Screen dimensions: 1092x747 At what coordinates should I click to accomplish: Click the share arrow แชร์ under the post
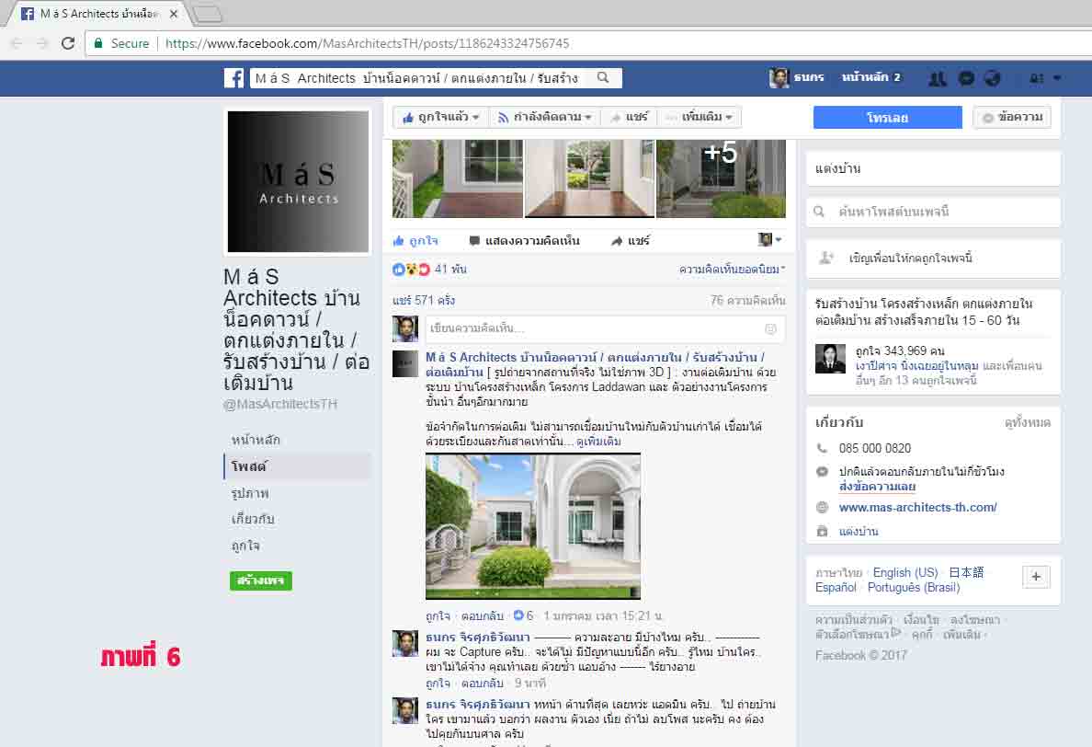631,240
